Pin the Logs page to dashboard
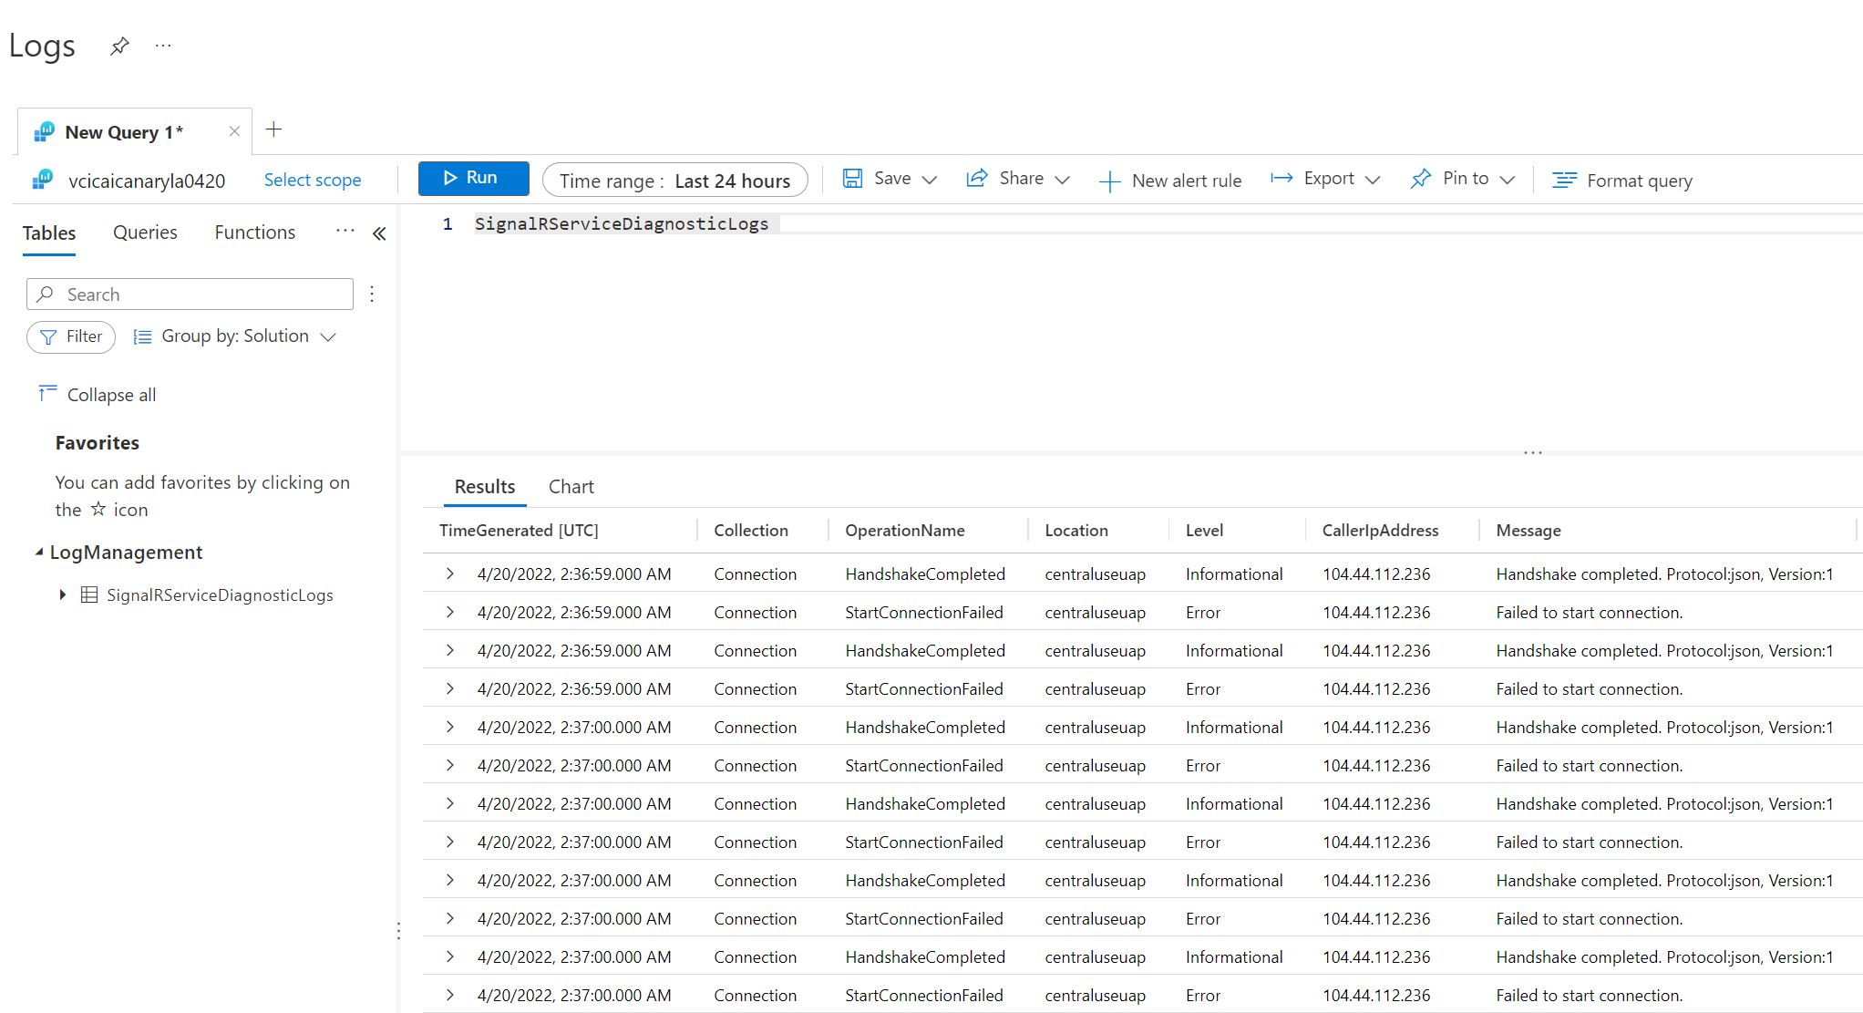Screen dimensions: 1863x1013 [x=119, y=46]
